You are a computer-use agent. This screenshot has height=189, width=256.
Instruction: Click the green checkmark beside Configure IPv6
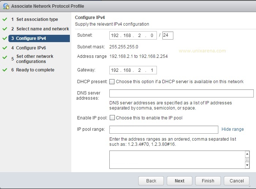[x=5, y=48]
